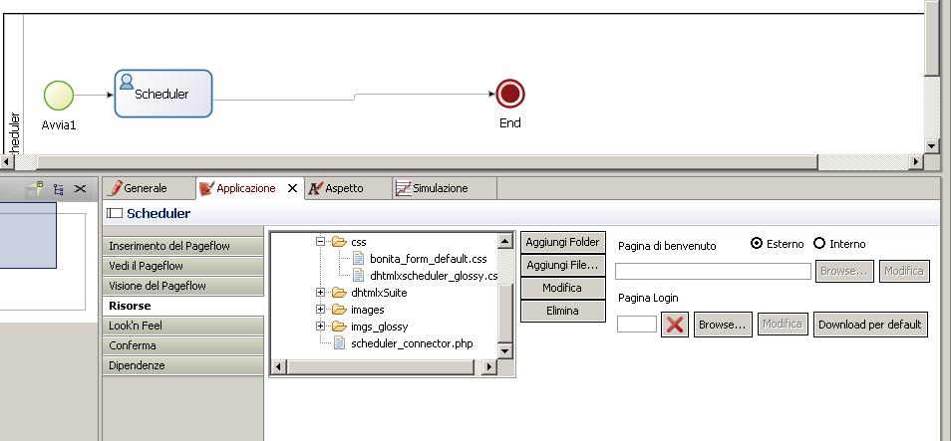Click the Elimina button
Screen dimensions: 951x441
point(563,312)
